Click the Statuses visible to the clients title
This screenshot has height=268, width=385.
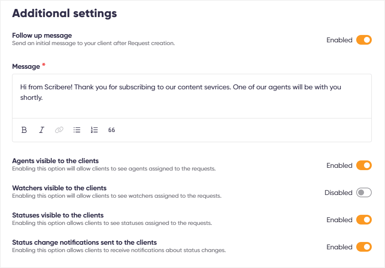pyautogui.click(x=58, y=215)
